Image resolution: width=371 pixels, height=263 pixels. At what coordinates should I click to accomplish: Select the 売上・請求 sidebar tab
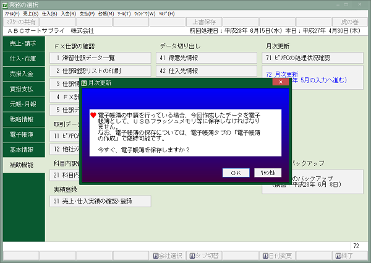tap(24, 43)
